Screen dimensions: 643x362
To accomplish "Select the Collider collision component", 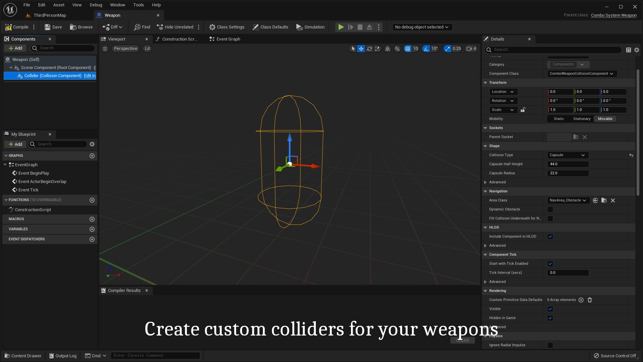I will coord(52,75).
